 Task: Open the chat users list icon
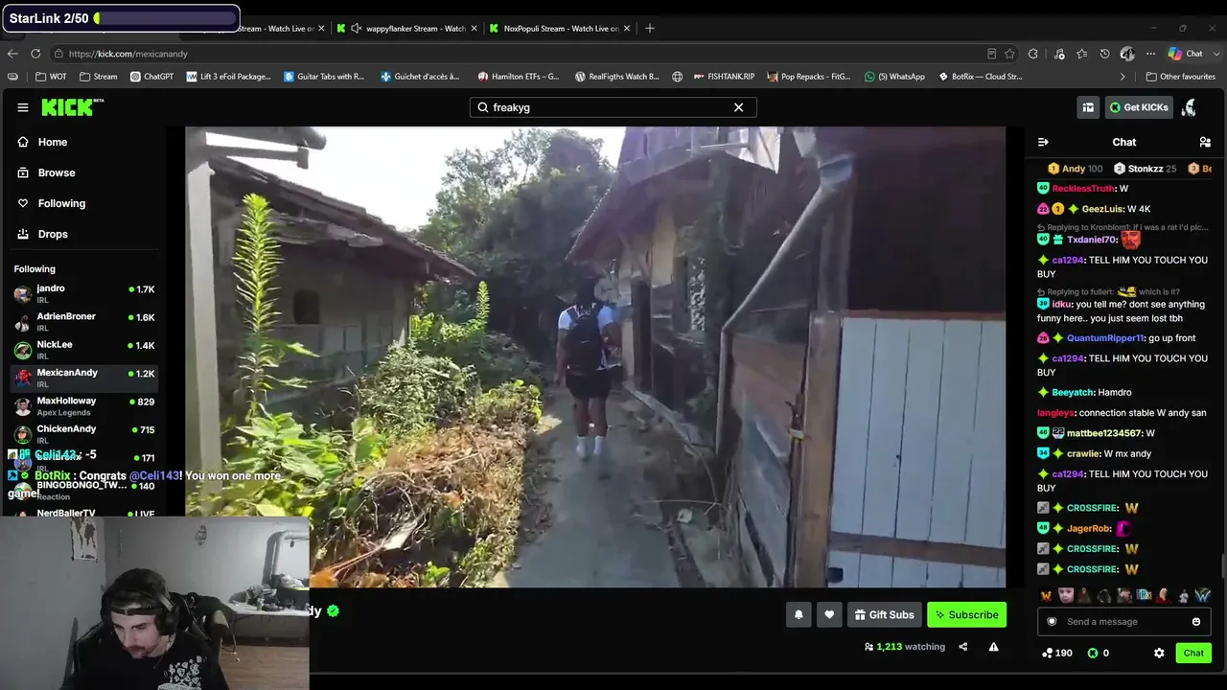tap(1205, 142)
